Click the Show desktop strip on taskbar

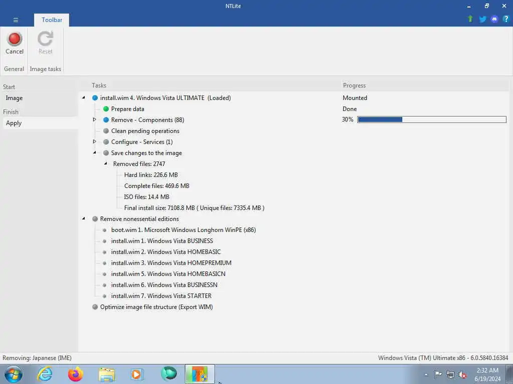[x=509, y=374]
